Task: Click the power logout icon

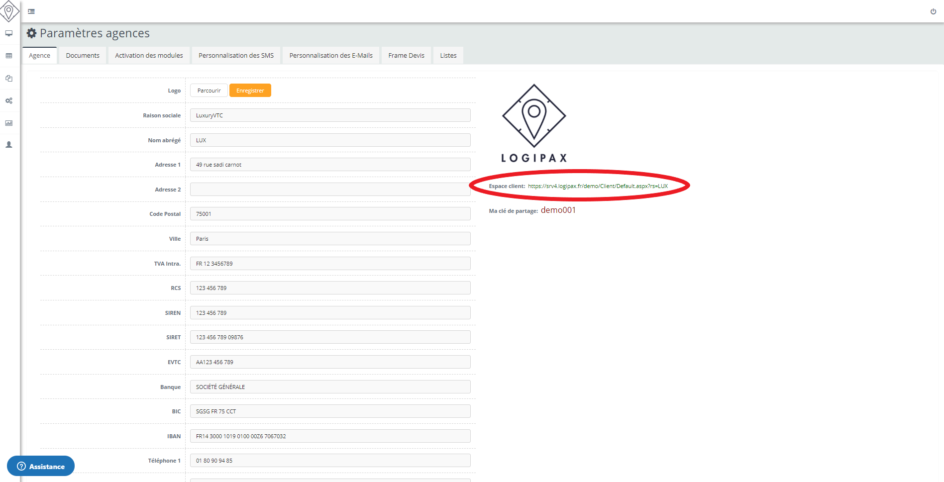Action: [x=933, y=11]
